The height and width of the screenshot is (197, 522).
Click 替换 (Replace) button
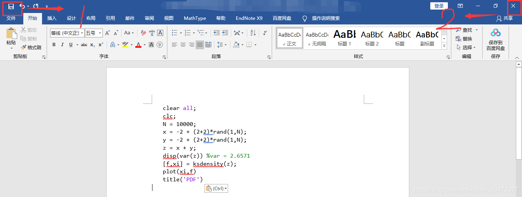464,39
